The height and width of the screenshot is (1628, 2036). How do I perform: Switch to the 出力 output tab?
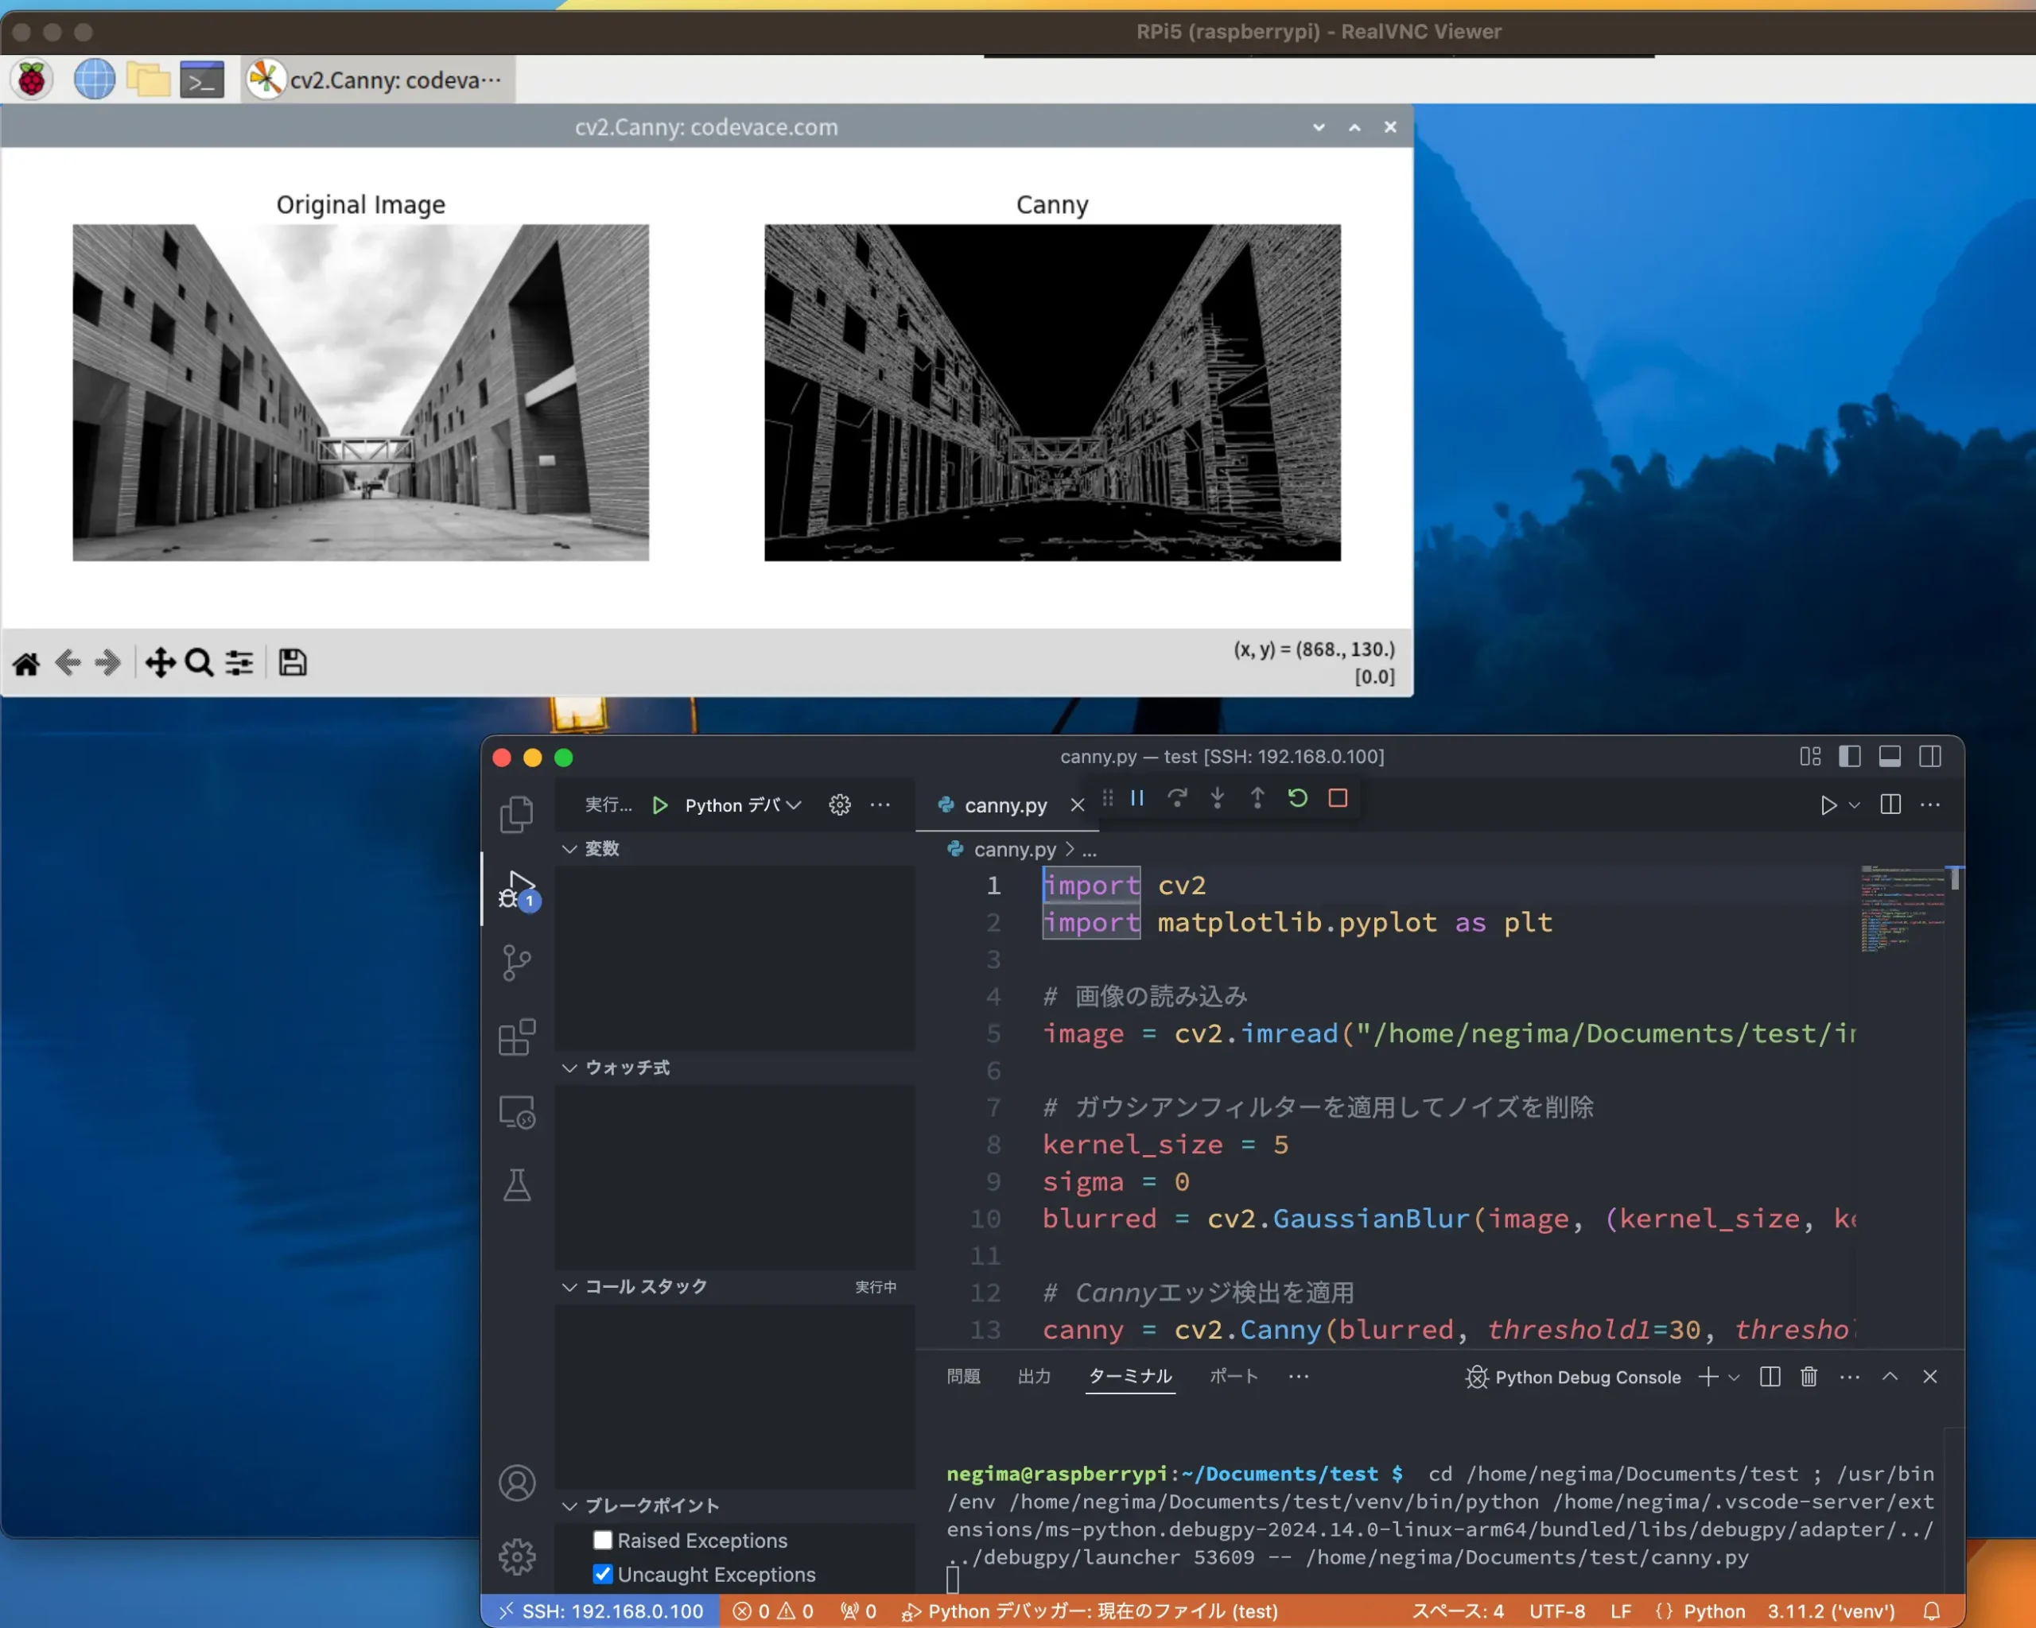1034,1377
